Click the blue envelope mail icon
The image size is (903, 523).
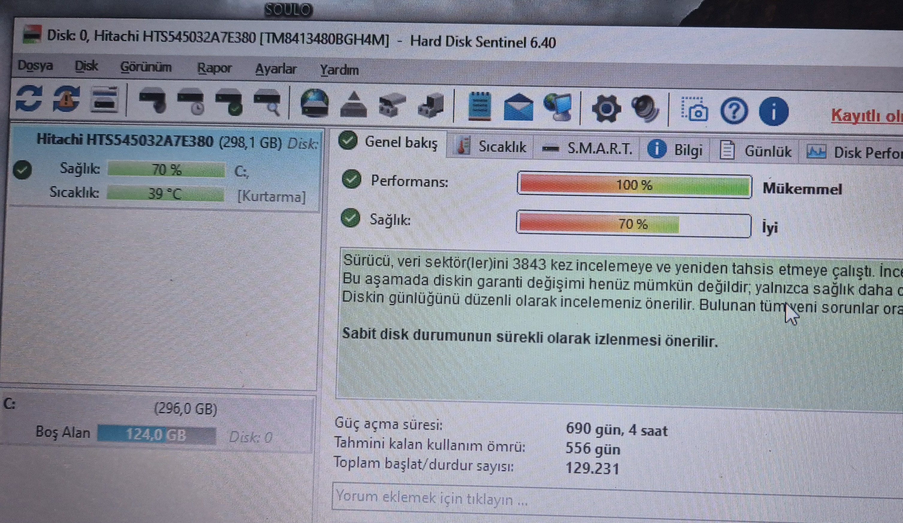pos(519,107)
